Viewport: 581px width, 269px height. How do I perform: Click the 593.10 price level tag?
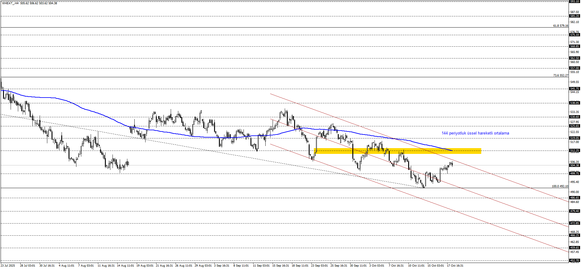[x=575, y=2]
